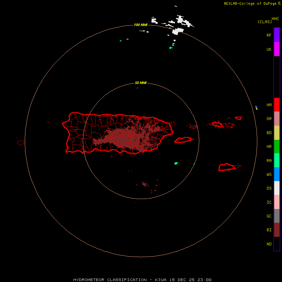Click the GC legend label
The width and height of the screenshot is (282, 282).
[x=269, y=216]
